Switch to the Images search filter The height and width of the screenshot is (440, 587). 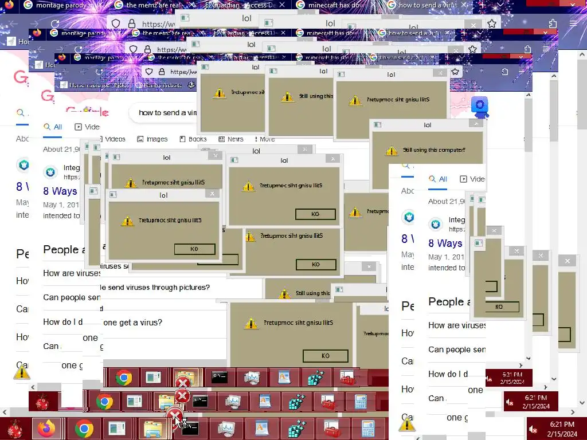click(152, 139)
